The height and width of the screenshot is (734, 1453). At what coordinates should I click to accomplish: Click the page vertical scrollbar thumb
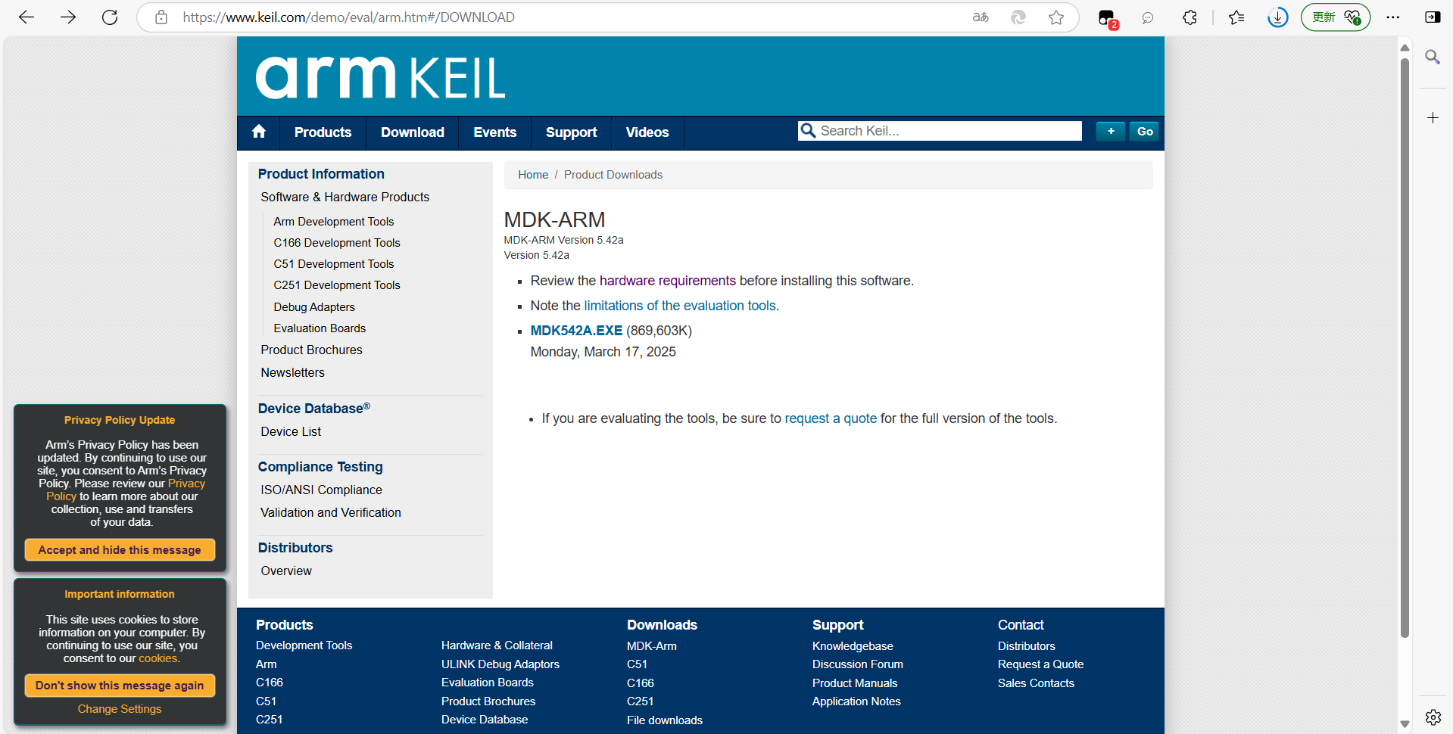[x=1405, y=348]
